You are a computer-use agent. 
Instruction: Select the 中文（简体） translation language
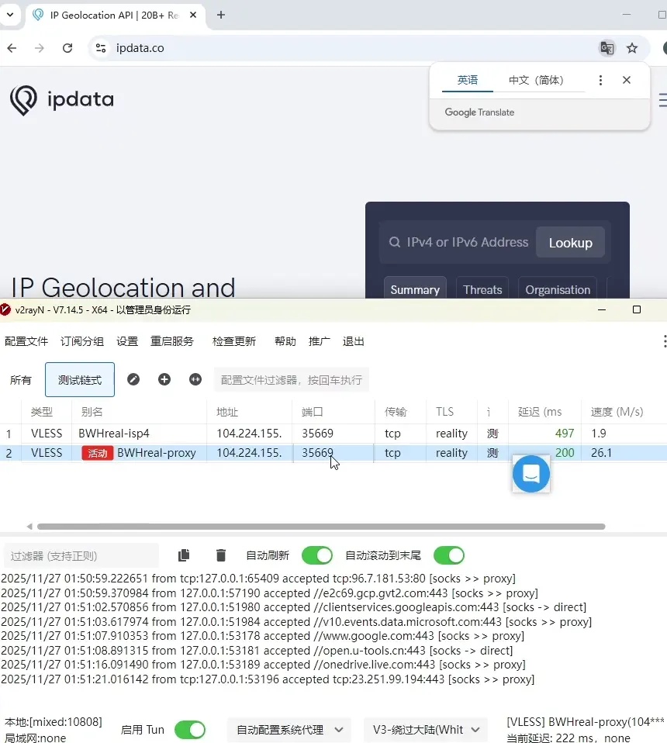click(536, 80)
